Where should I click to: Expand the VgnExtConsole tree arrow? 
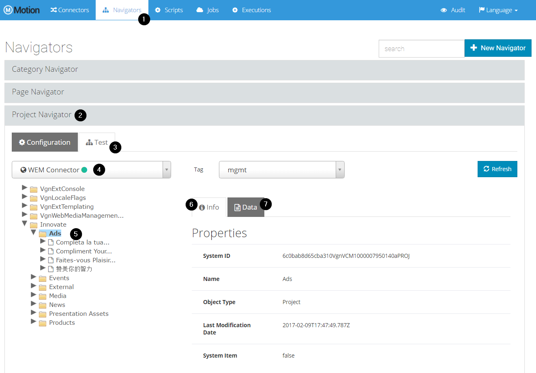click(24, 188)
